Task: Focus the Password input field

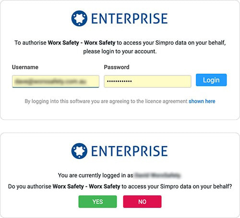Action: (147, 82)
